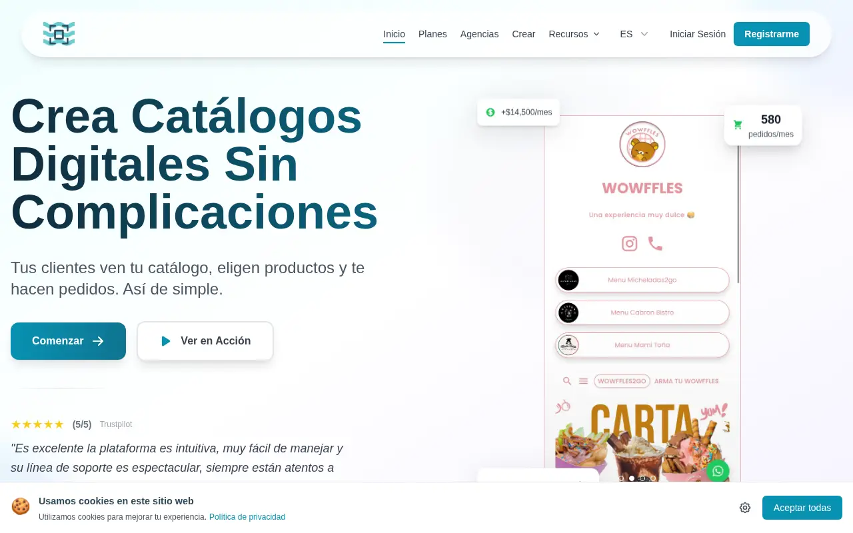Select the second (filled) carousel dot

(x=632, y=478)
